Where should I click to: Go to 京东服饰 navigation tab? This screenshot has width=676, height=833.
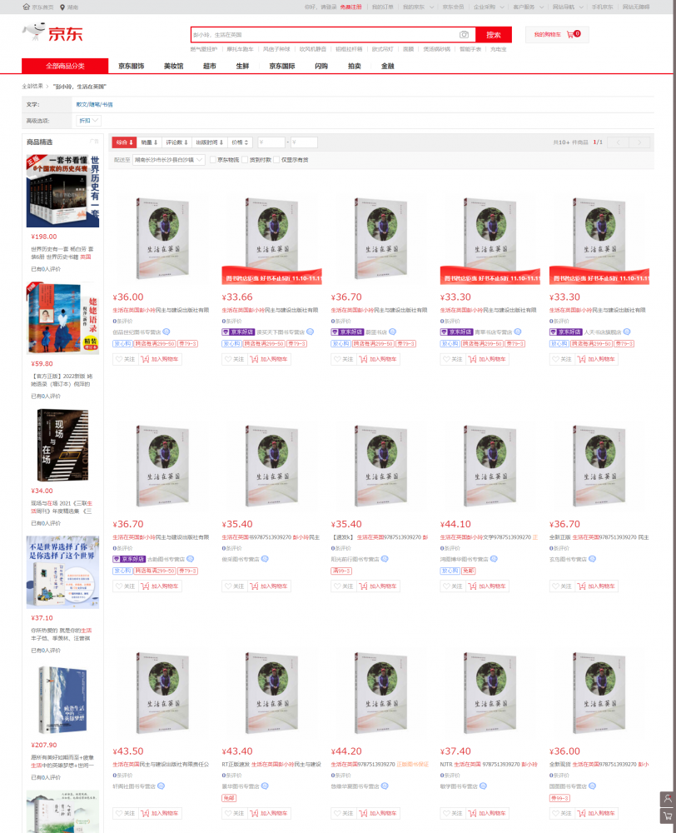pyautogui.click(x=132, y=66)
